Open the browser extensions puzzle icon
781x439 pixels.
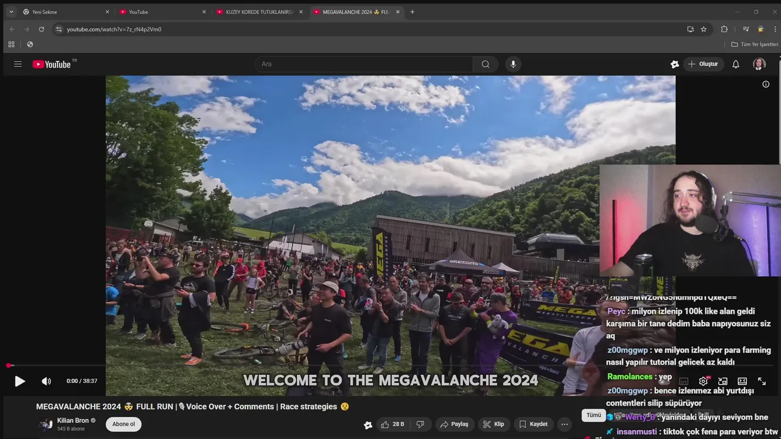coord(724,29)
